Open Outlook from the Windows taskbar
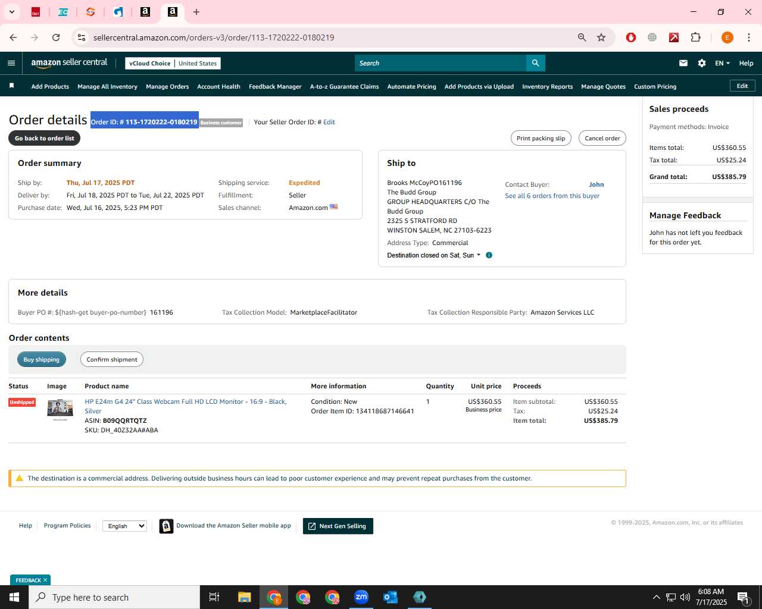The image size is (762, 609). pyautogui.click(x=391, y=597)
